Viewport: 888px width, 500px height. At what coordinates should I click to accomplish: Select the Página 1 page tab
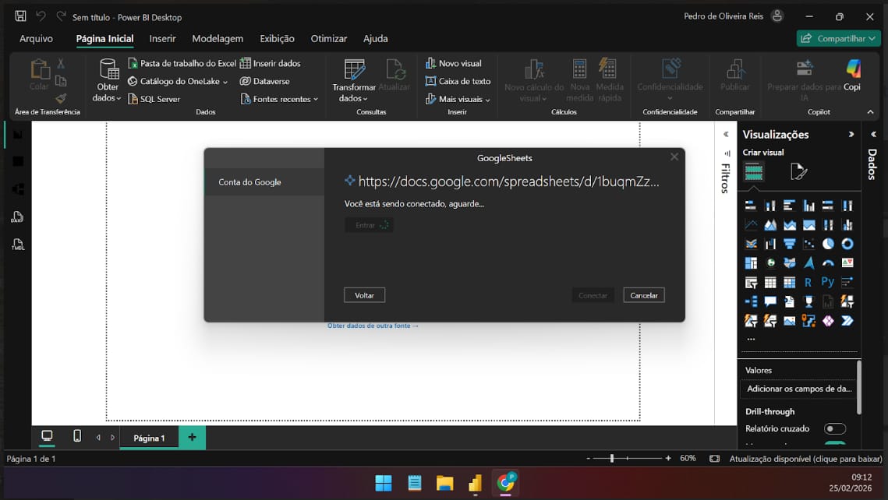click(x=149, y=438)
